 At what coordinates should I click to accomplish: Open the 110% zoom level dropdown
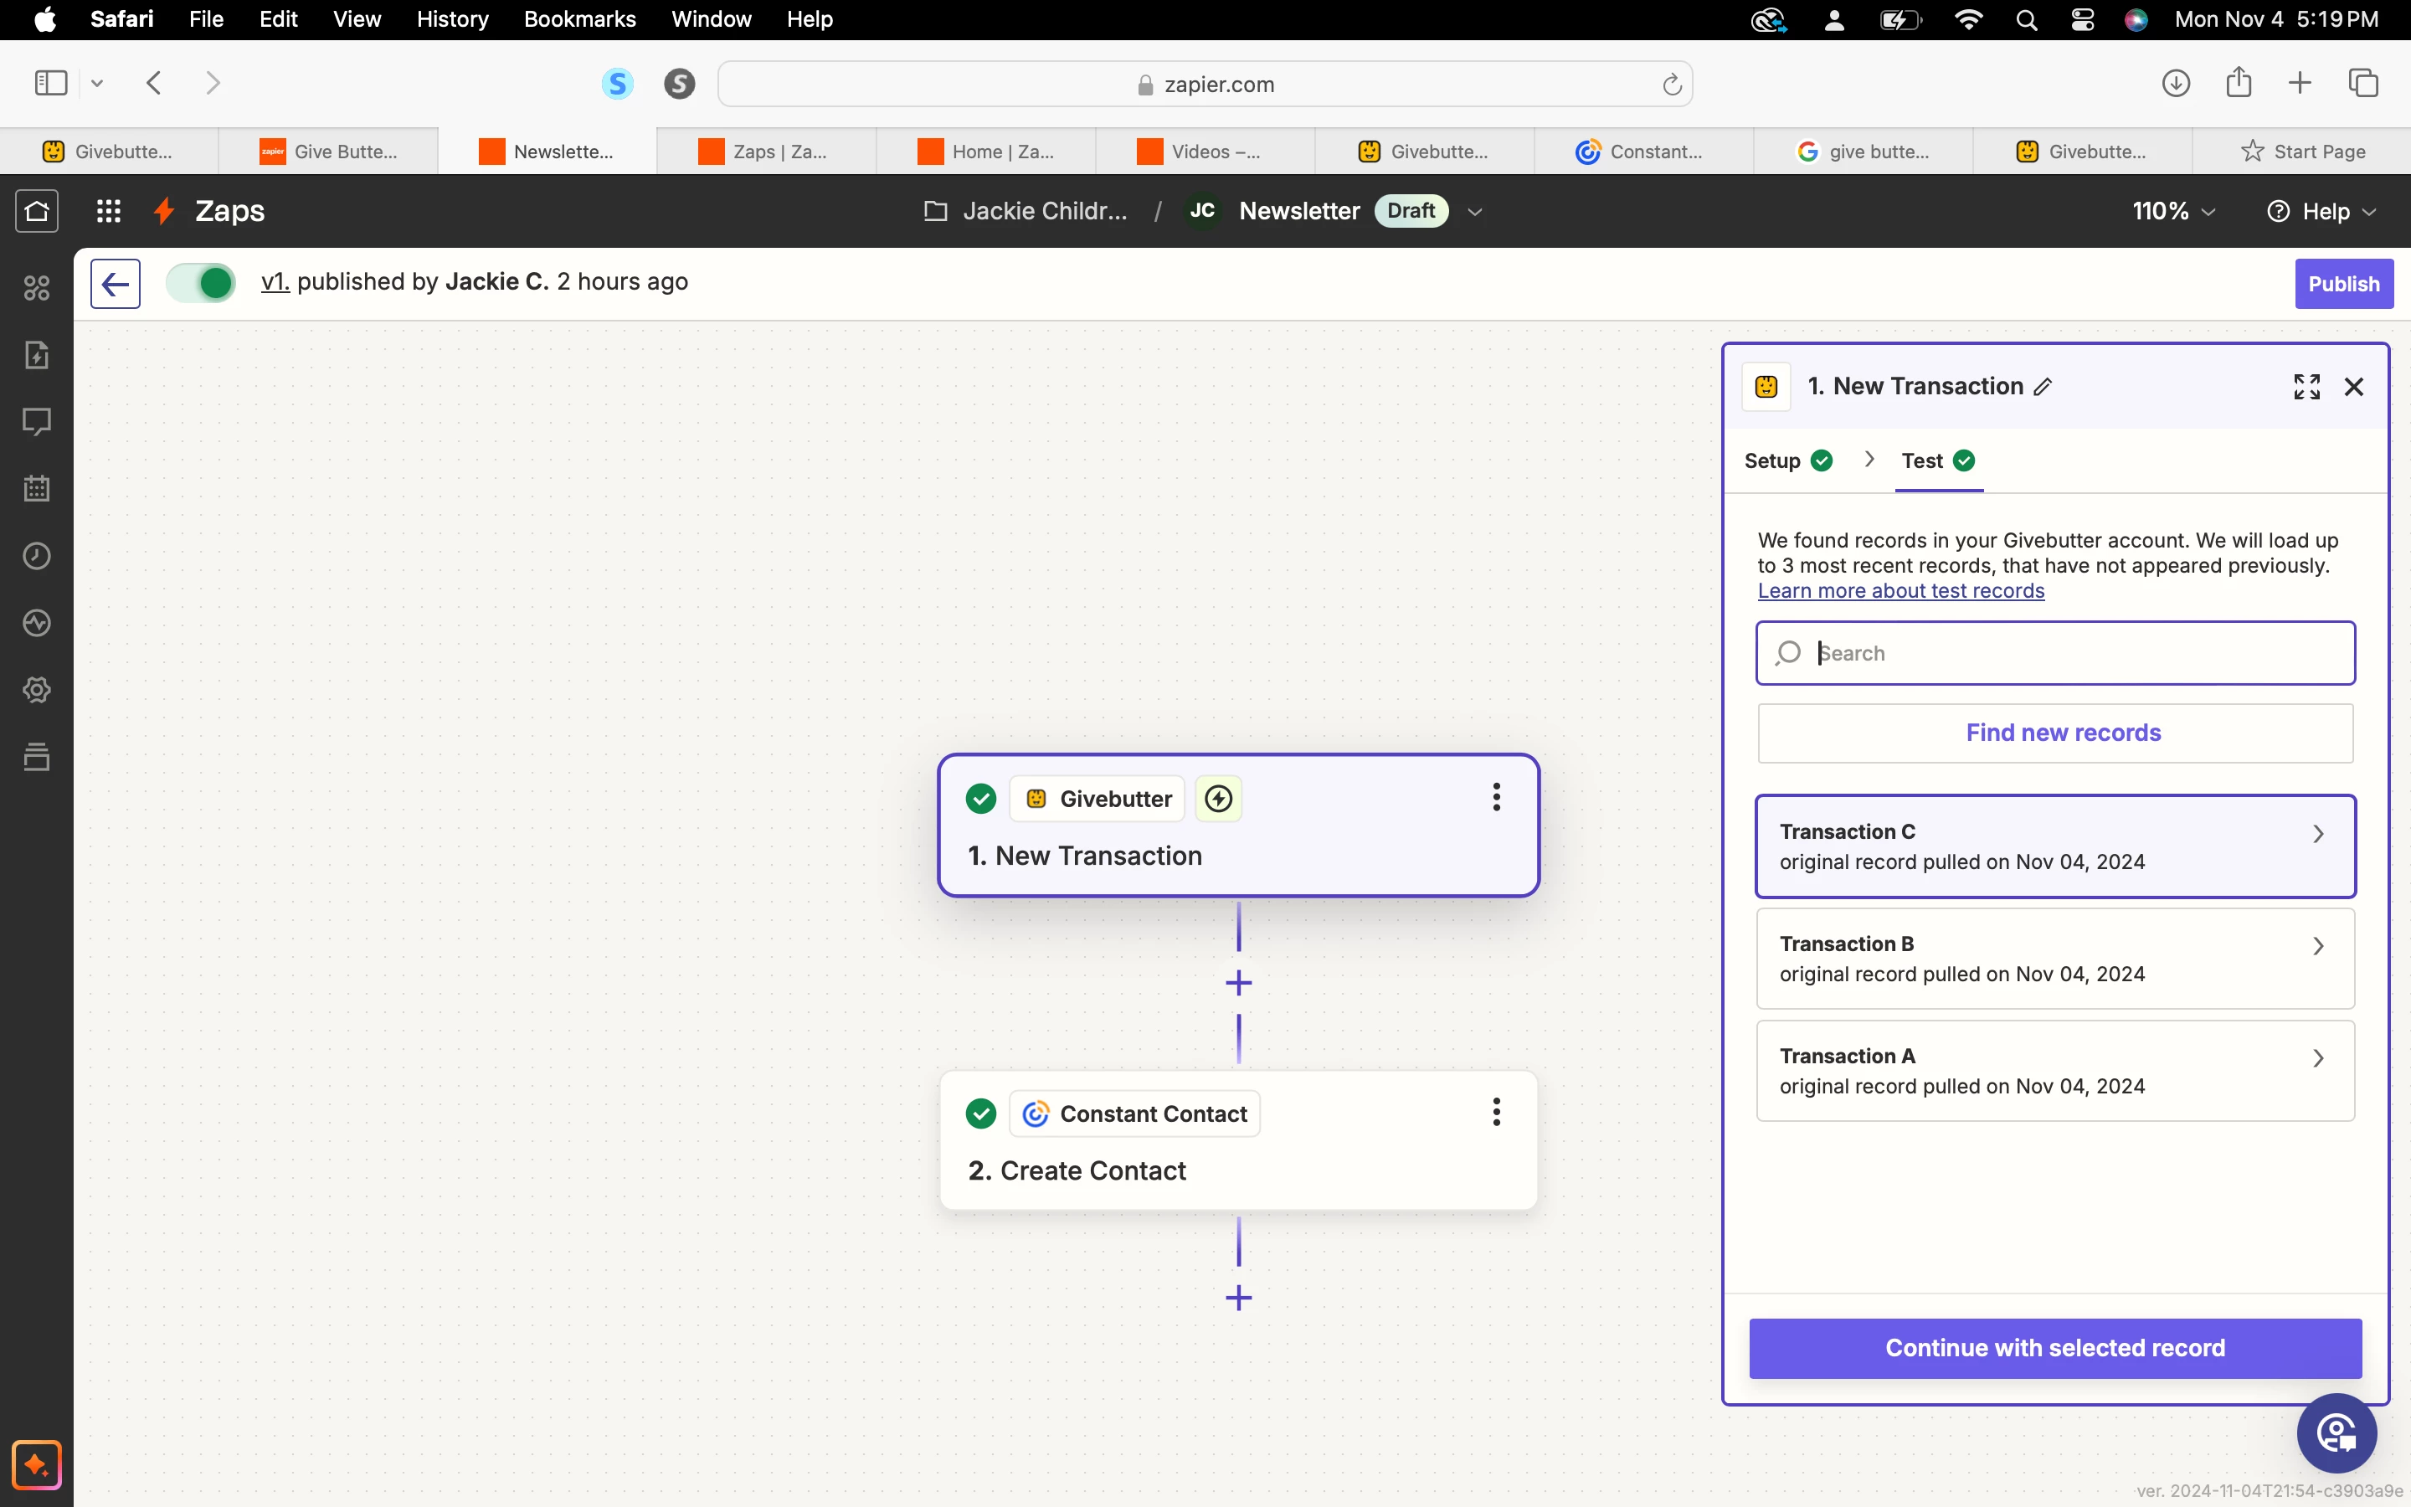click(x=2174, y=211)
